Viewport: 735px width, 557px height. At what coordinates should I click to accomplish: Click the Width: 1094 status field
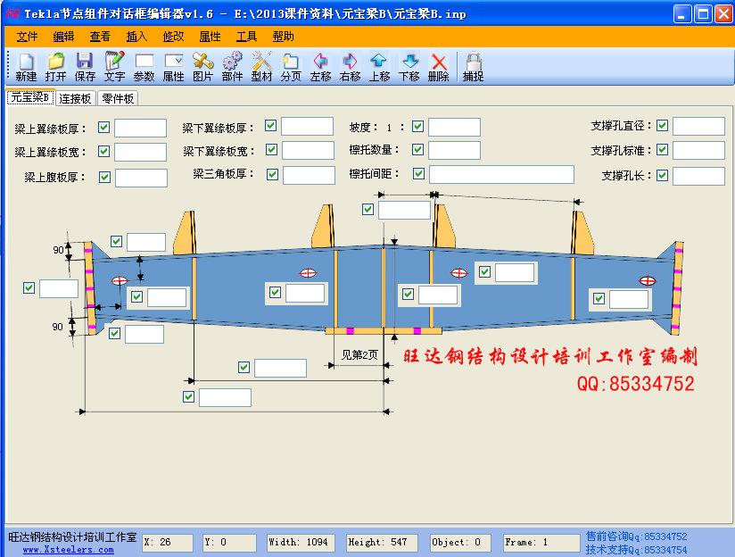pos(301,543)
